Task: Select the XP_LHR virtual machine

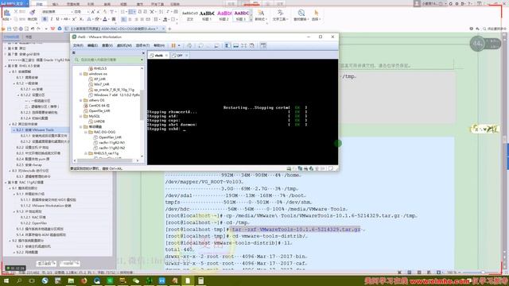Action: click(97, 79)
